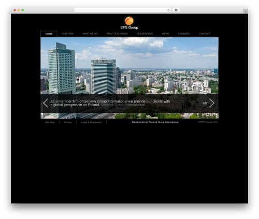Click Member firm of Geneva Group International
The image size is (259, 219).
click(x=155, y=122)
